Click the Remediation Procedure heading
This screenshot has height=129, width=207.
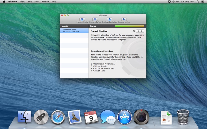[102, 51]
